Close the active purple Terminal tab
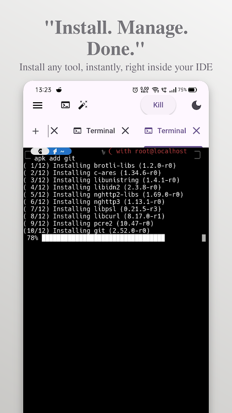This screenshot has width=232, height=413. [x=196, y=131]
